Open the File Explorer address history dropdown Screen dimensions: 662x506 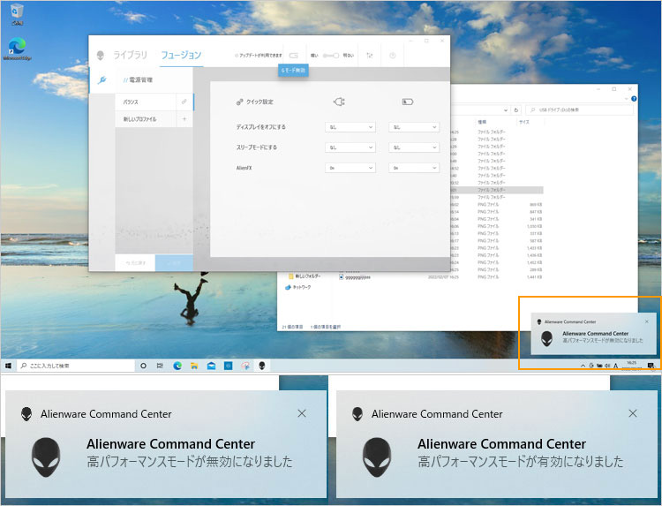(506, 110)
